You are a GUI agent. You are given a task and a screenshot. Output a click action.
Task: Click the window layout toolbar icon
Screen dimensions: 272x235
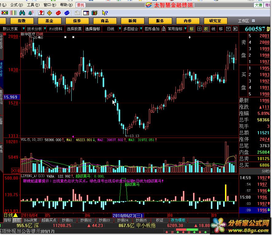click(86, 13)
